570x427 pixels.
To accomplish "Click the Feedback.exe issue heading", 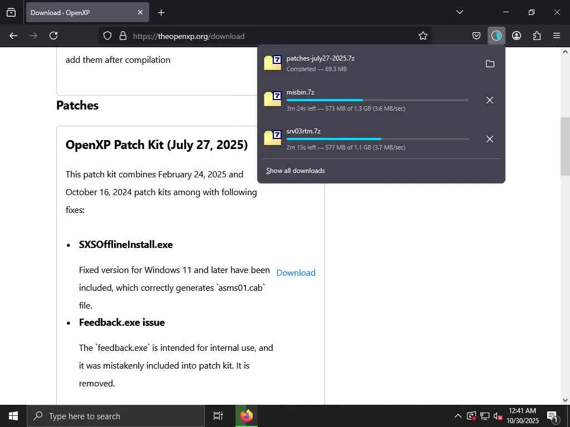I will [x=122, y=322].
